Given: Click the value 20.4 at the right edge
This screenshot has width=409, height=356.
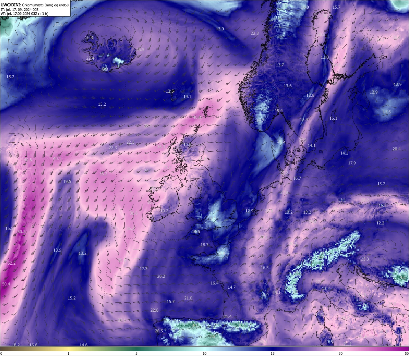Looking at the screenshot, I should tap(397, 149).
